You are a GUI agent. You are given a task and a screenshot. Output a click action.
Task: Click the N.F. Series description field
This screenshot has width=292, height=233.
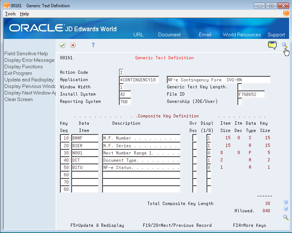(141, 145)
